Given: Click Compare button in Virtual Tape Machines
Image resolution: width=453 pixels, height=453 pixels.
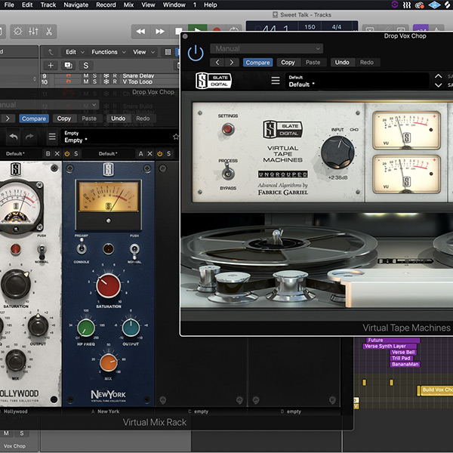Looking at the screenshot, I should tap(258, 63).
